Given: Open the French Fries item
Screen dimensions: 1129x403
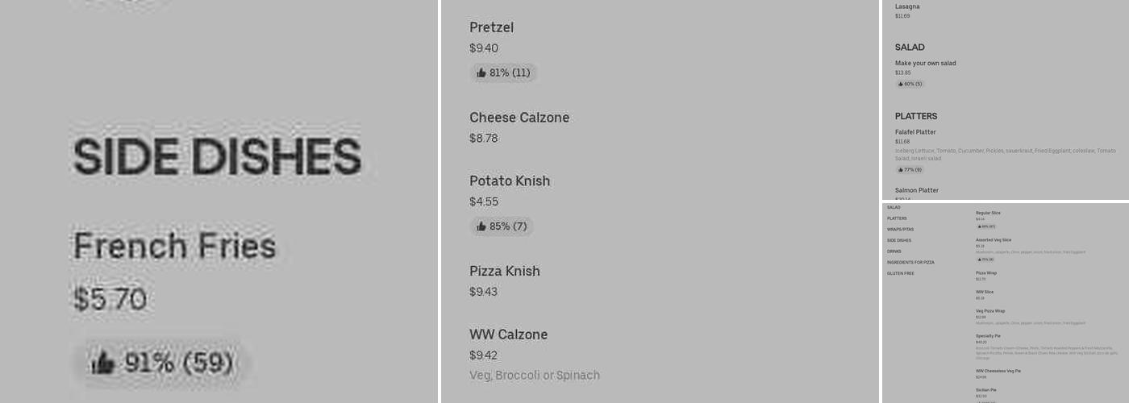Looking at the screenshot, I should 174,247.
